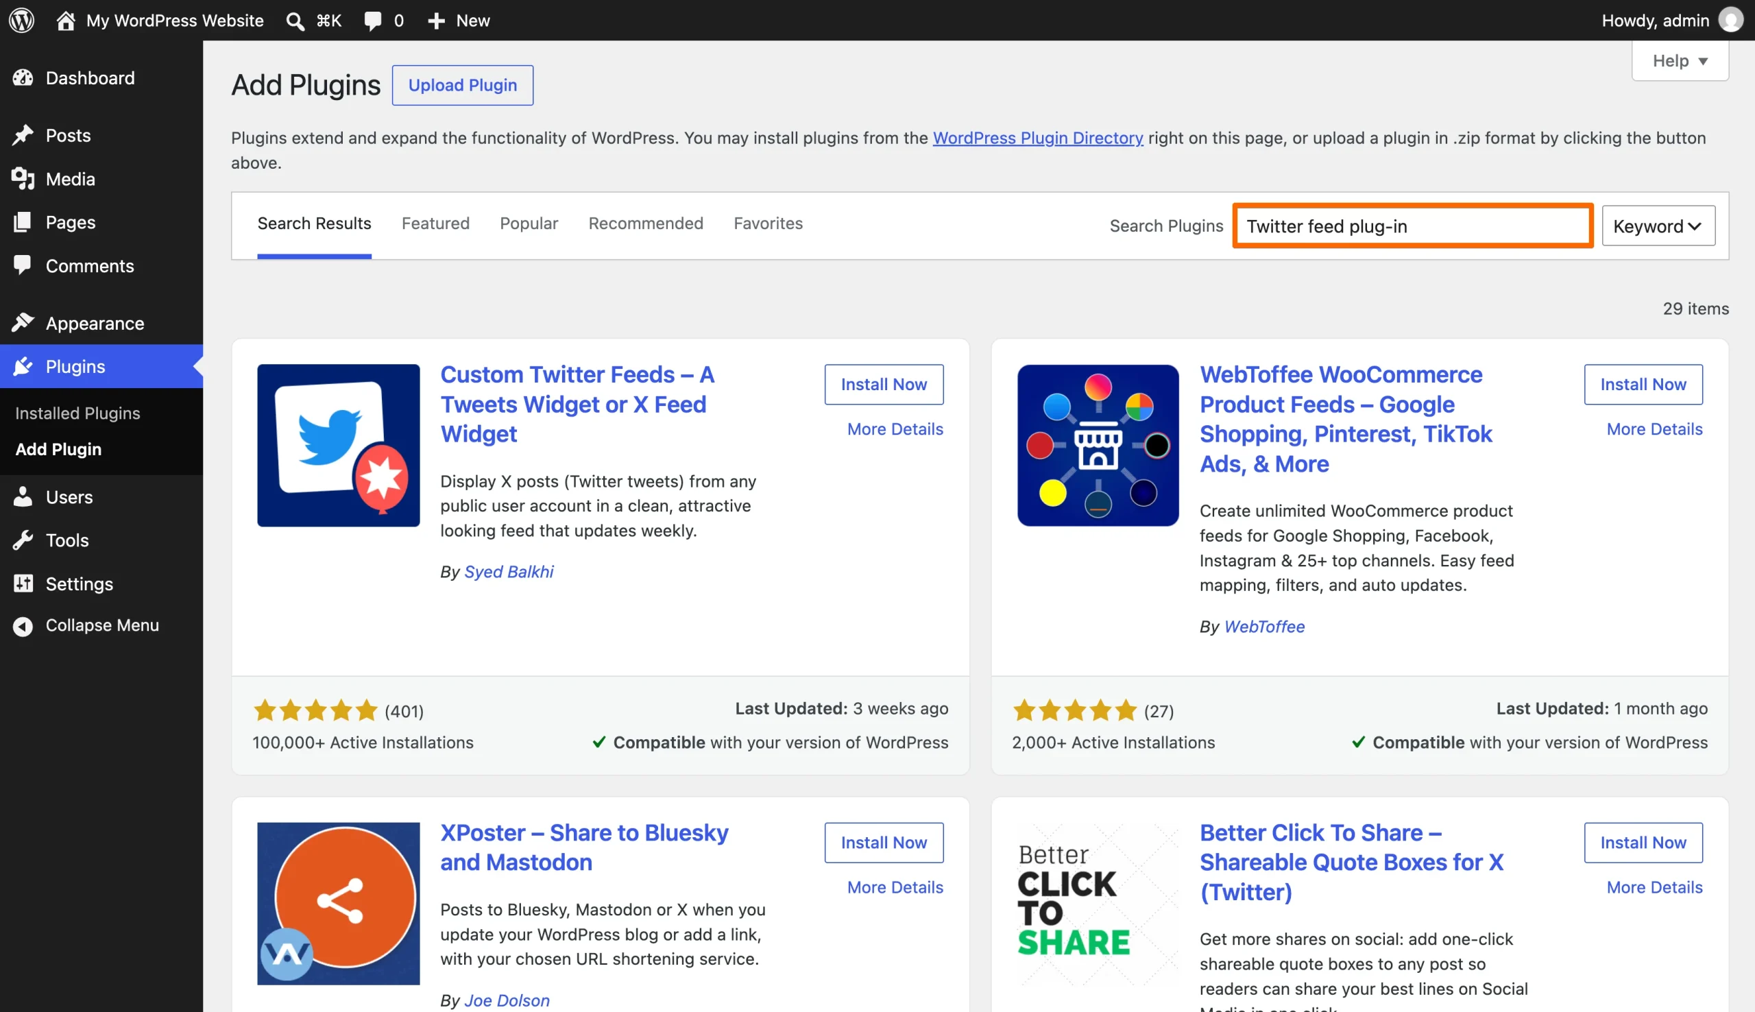Image resolution: width=1755 pixels, height=1012 pixels.
Task: Open the Settings sliders icon
Action: pos(23,583)
